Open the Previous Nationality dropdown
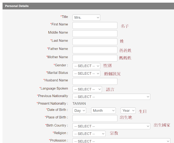174x143 pixels. point(111,97)
